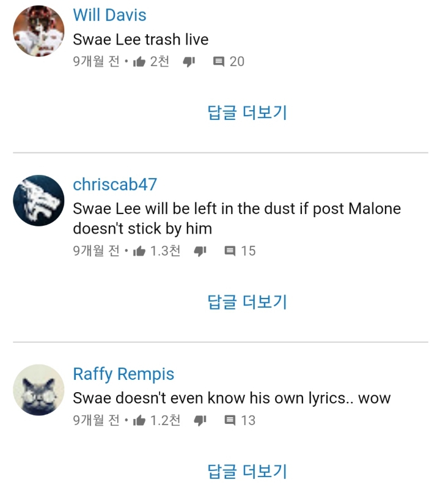Thumbs up chriscab47's comment
The image size is (440, 504).
[x=139, y=251]
